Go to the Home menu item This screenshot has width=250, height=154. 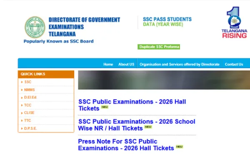(108, 64)
